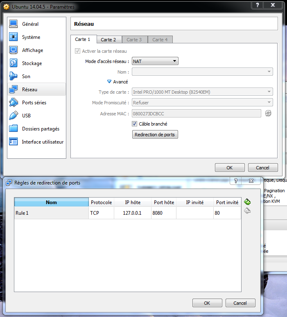
Task: Click Cancel in port redirection dialog
Action: coord(240,303)
